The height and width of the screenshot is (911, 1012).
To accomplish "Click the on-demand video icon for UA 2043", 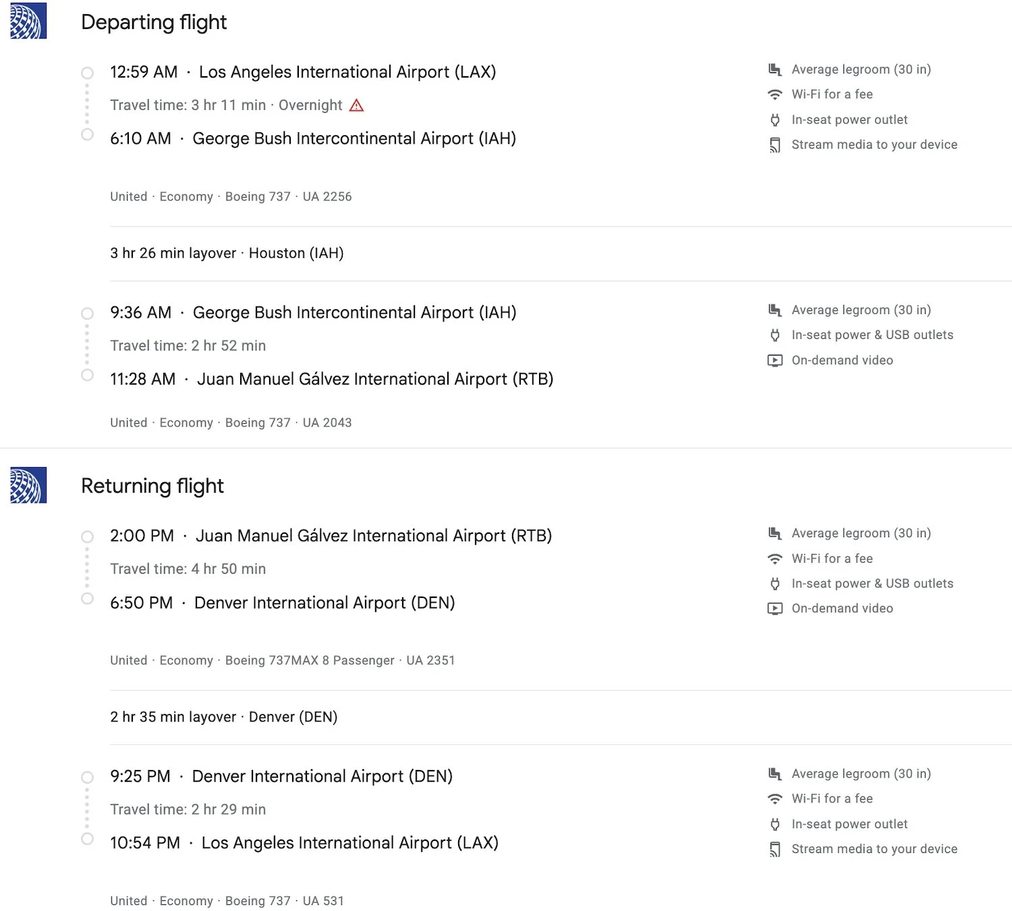I will [775, 360].
